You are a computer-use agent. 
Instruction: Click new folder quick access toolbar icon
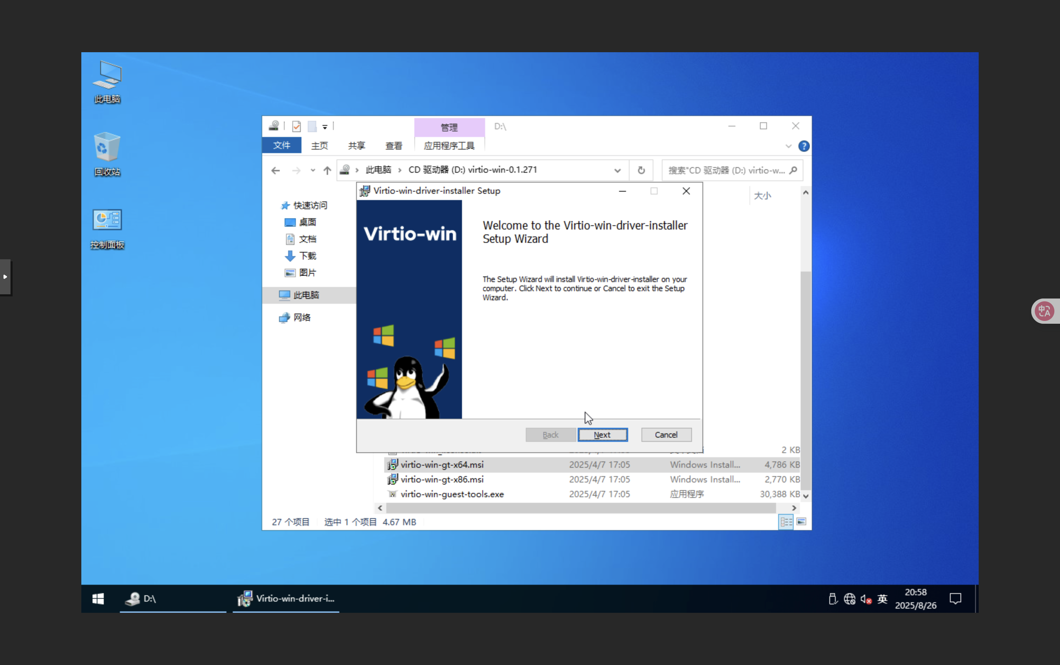click(x=312, y=126)
